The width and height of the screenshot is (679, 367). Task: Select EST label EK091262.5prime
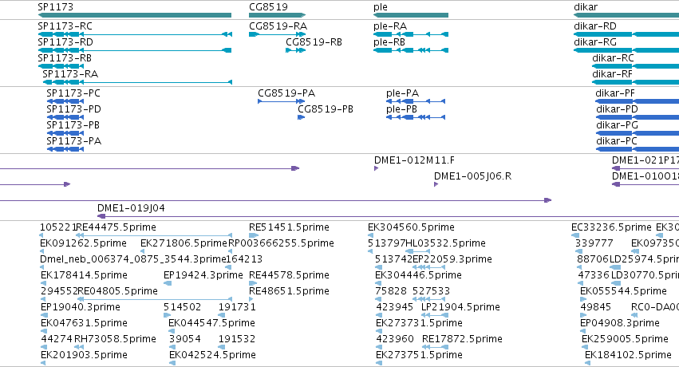tap(83, 243)
